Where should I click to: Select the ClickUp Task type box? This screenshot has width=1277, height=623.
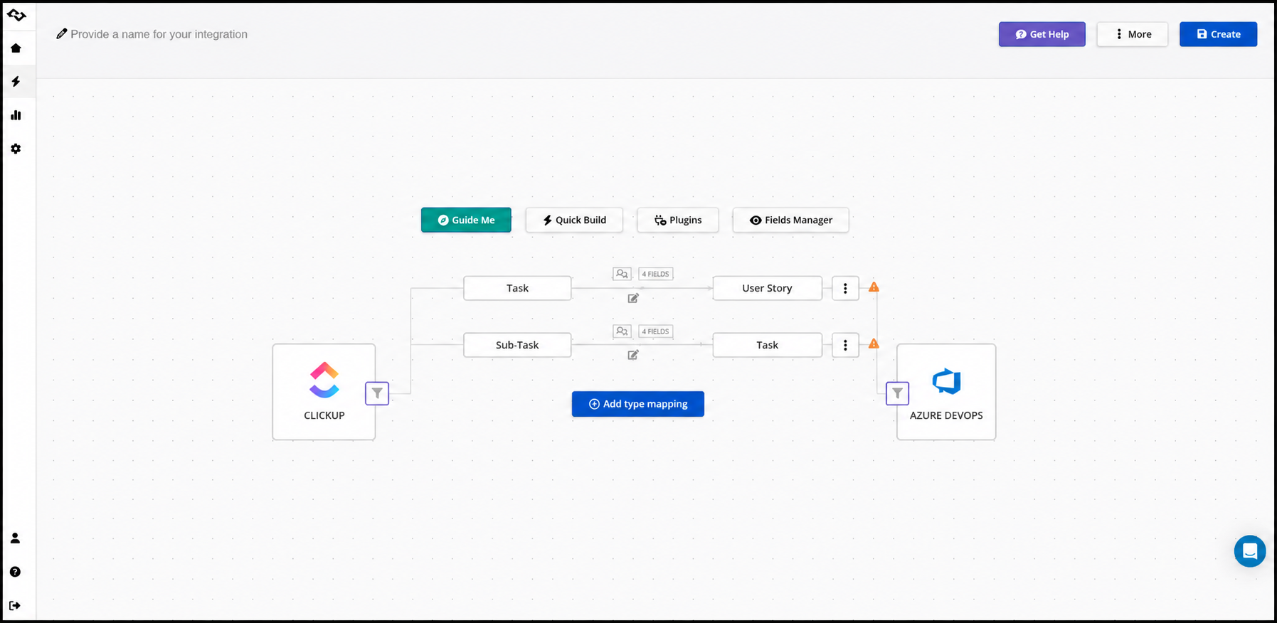click(517, 288)
